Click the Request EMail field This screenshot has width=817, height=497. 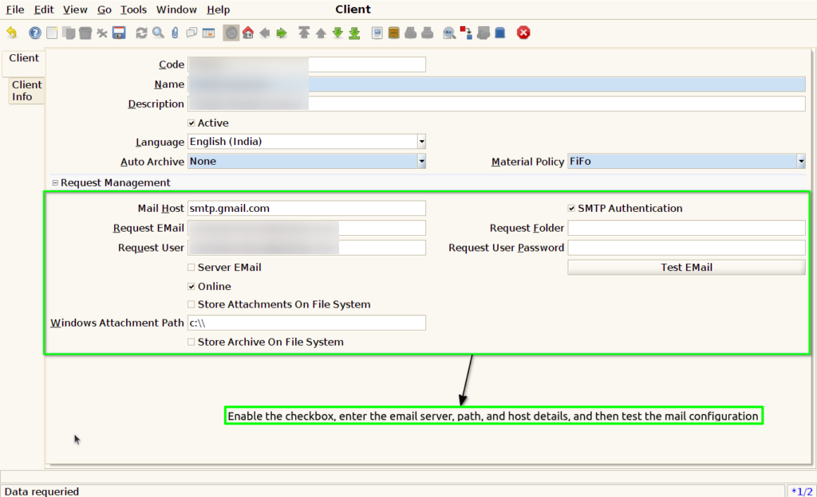(x=306, y=229)
